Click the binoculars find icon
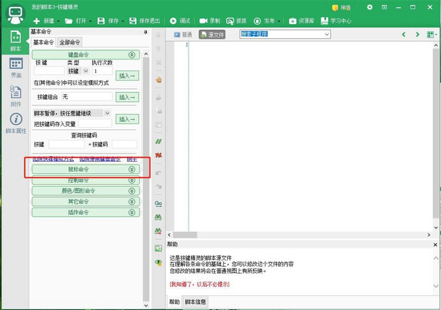This screenshot has height=310, width=441. point(158,217)
